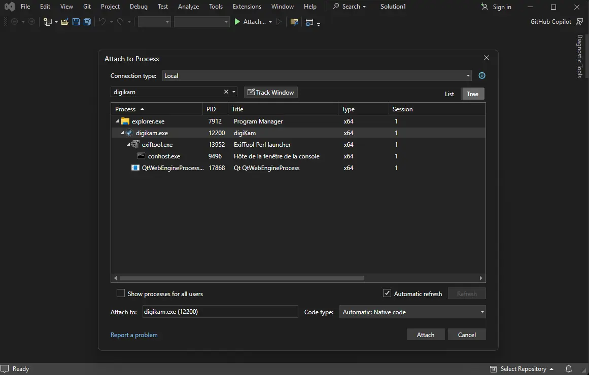Collapse the digikam.exe process tree node
Viewport: 589px width, 375px height.
[121, 133]
